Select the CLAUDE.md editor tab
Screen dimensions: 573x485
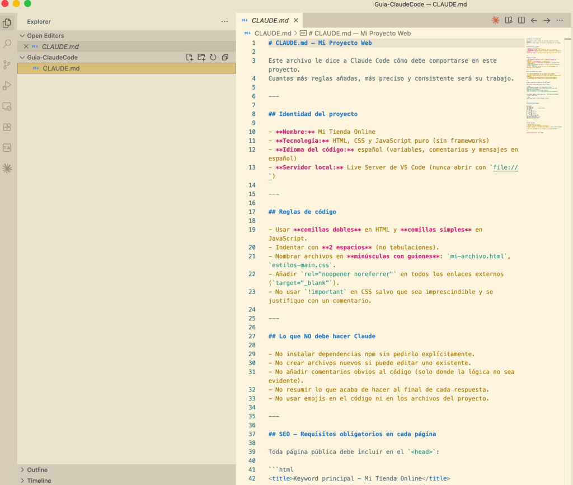pos(270,20)
